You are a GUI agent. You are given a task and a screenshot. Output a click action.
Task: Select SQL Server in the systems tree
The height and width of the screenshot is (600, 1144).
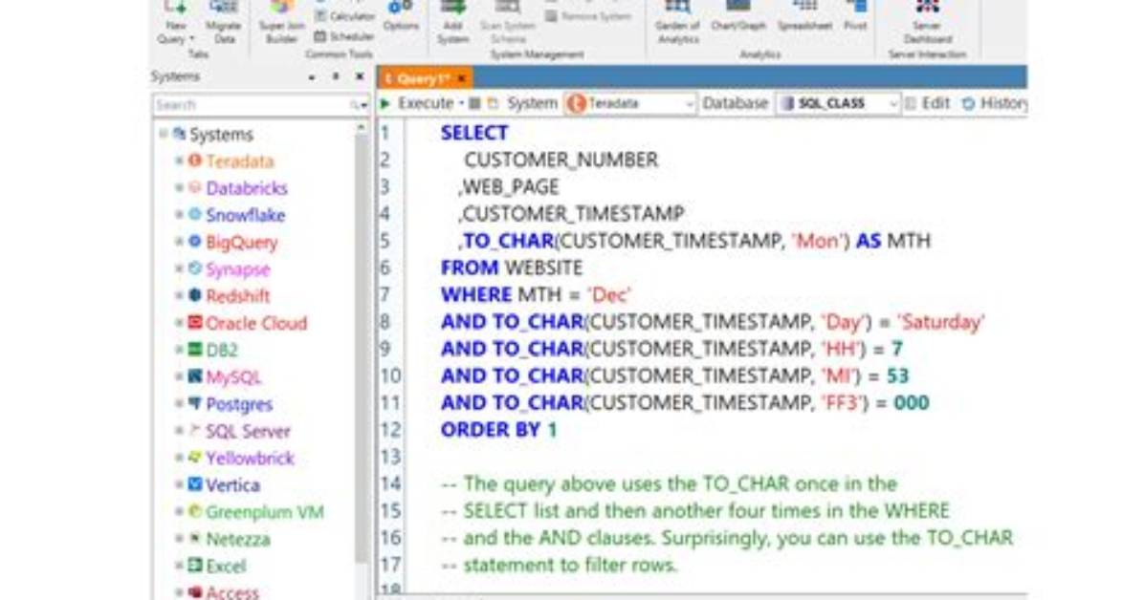pyautogui.click(x=248, y=431)
